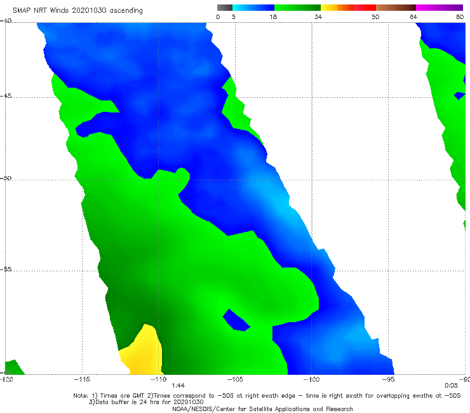Click the swath time label '0:05'
This screenshot has height=413, width=470.
(x=451, y=386)
